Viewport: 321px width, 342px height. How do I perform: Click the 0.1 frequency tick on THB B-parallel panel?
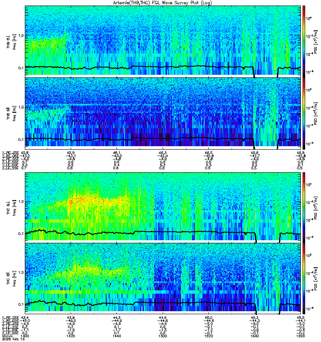coord(21,140)
